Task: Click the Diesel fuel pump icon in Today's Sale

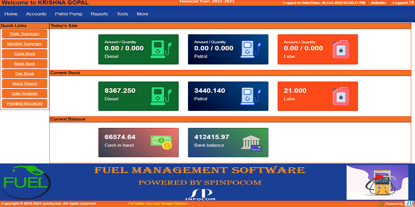Action: click(x=161, y=49)
